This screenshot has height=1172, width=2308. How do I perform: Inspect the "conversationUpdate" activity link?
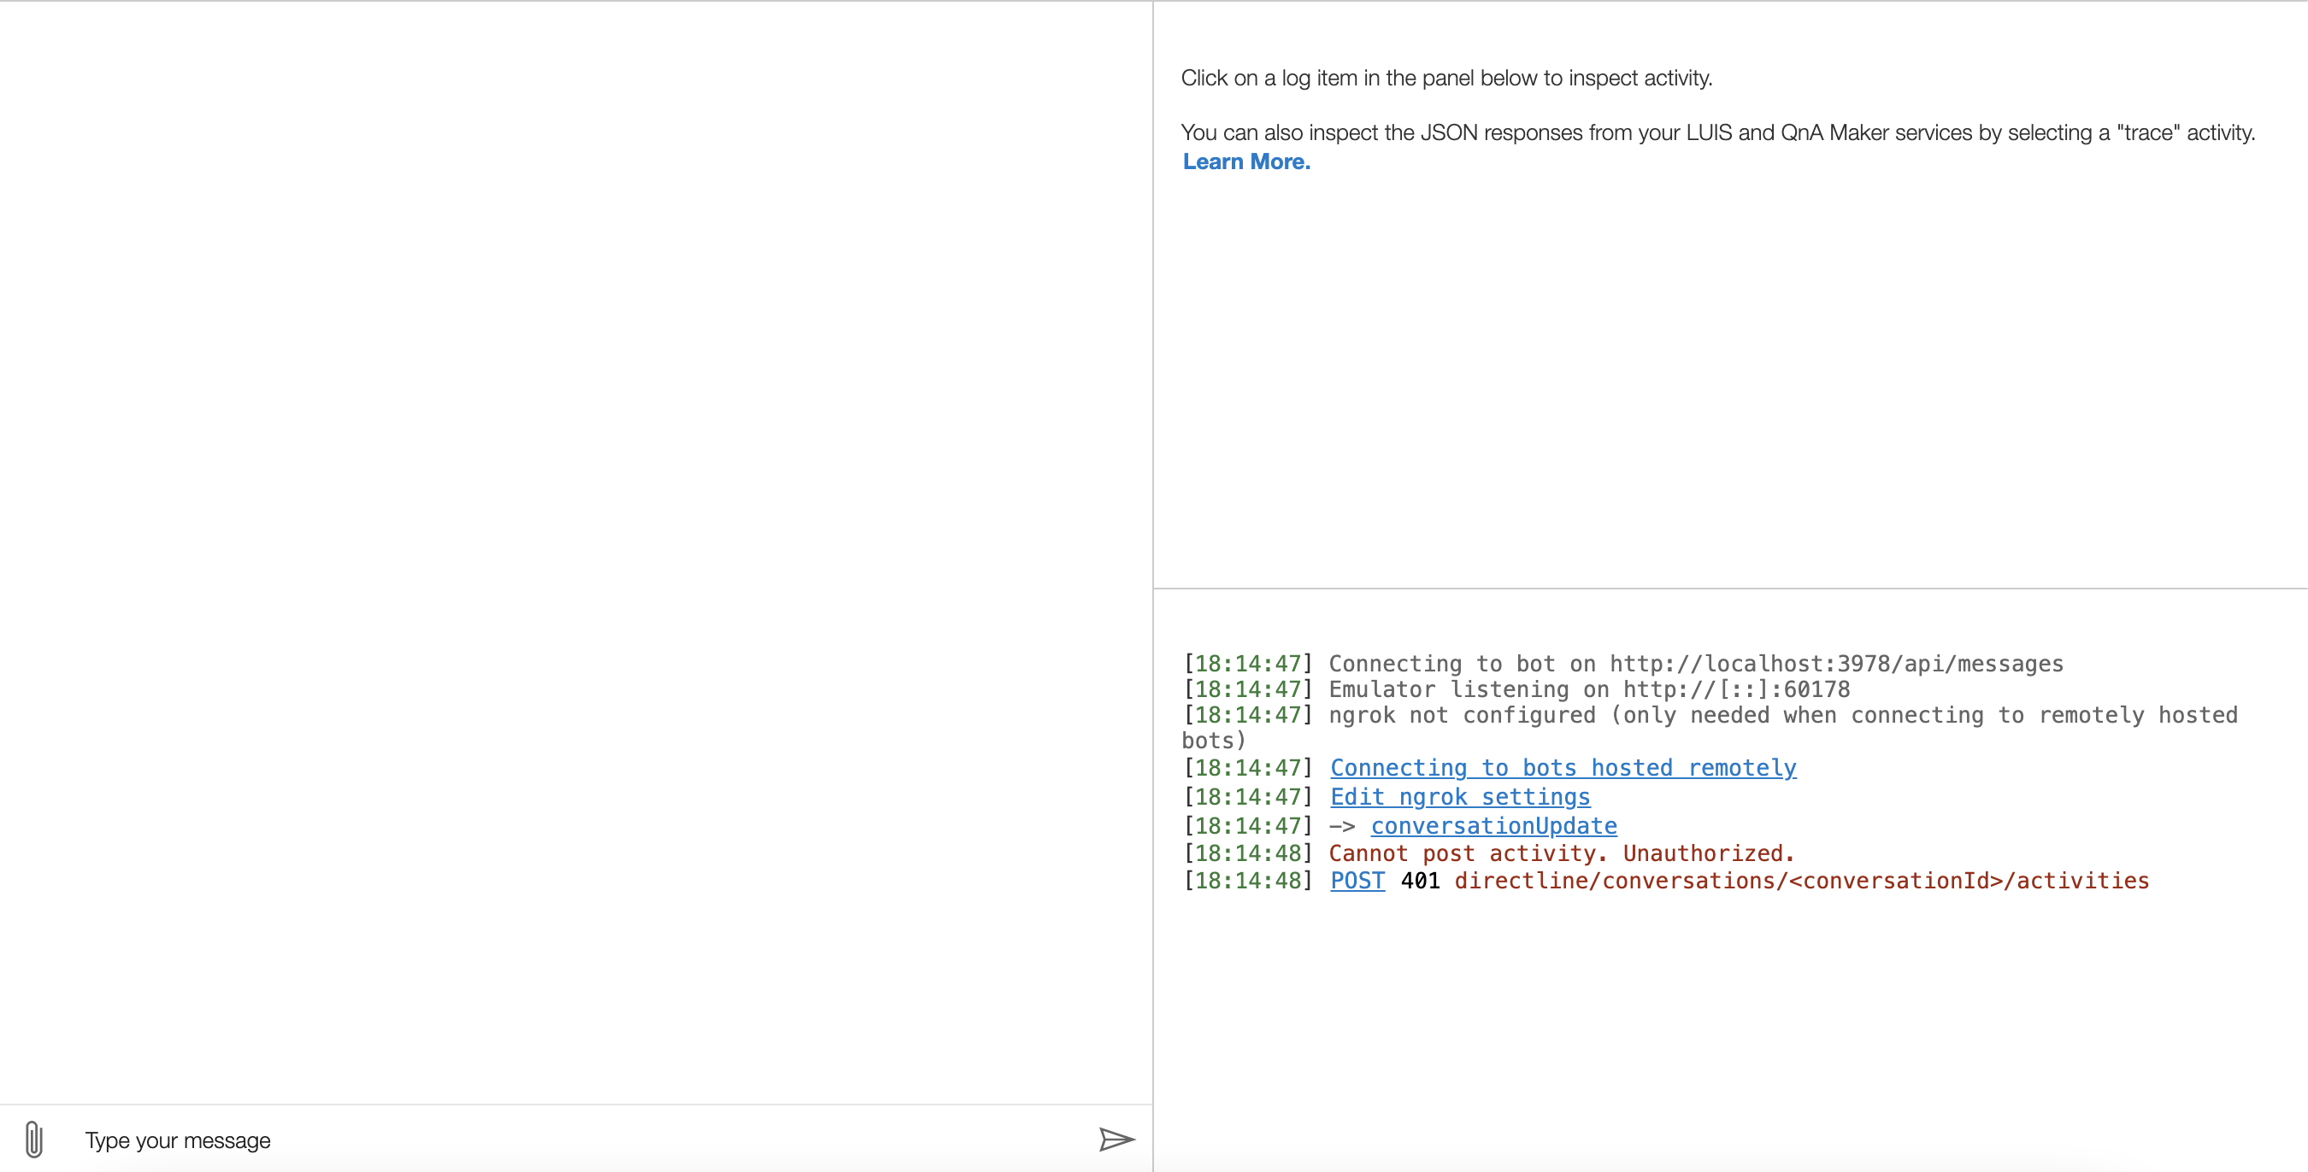[1492, 825]
